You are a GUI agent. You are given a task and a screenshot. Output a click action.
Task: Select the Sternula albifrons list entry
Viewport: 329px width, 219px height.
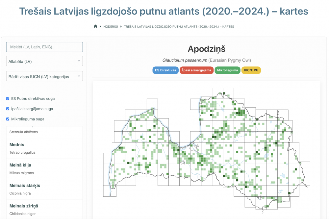point(44,132)
